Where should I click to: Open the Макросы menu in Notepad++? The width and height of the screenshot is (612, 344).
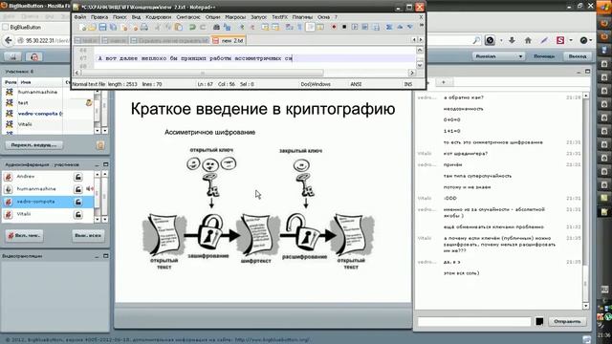(235, 17)
